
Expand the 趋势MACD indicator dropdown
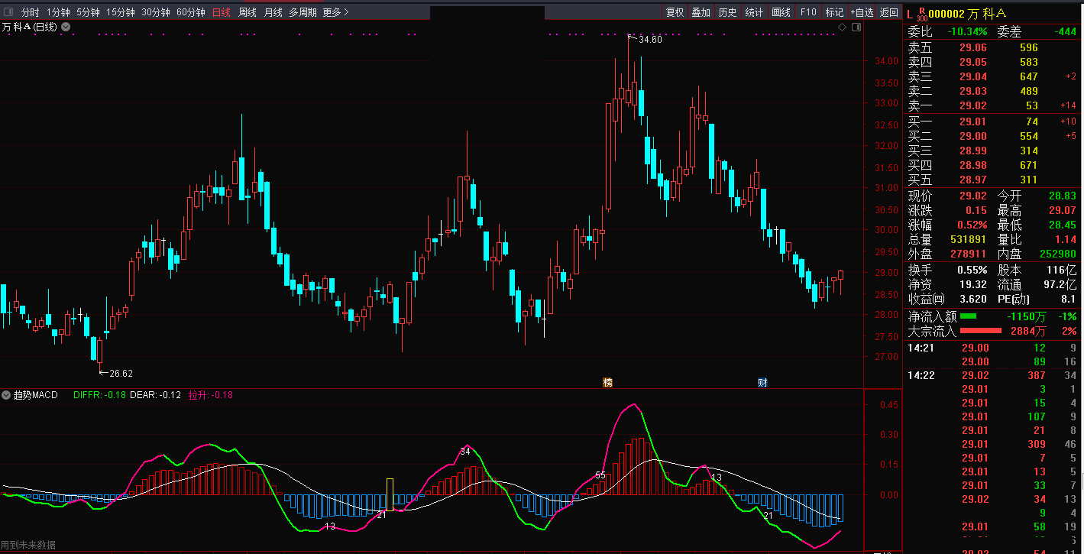pyautogui.click(x=6, y=395)
